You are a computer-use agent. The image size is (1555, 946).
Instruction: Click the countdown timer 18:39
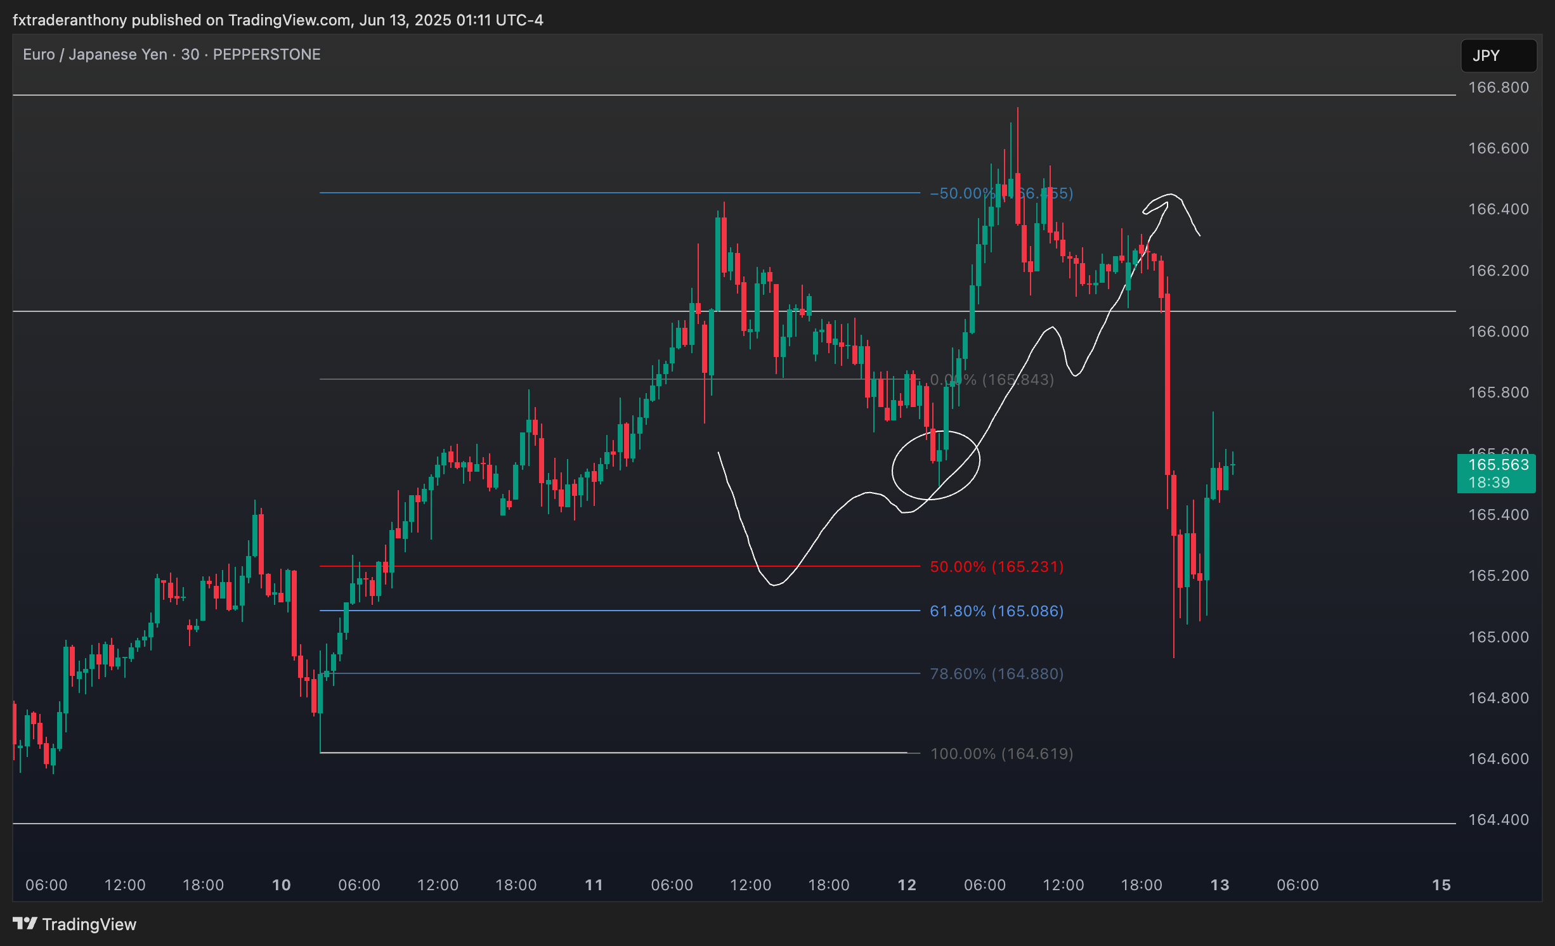point(1489,483)
